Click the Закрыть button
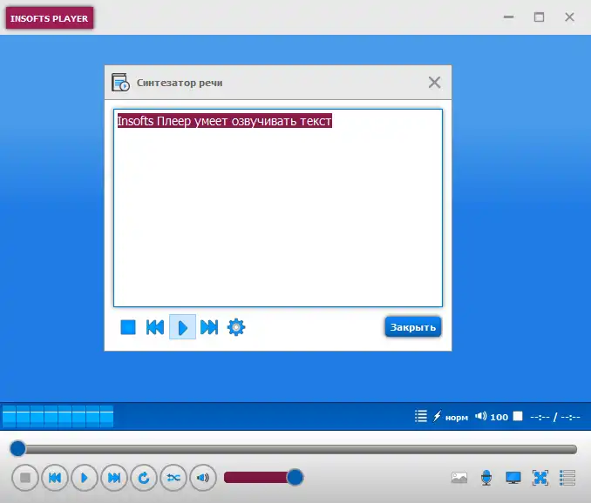 [x=413, y=327]
